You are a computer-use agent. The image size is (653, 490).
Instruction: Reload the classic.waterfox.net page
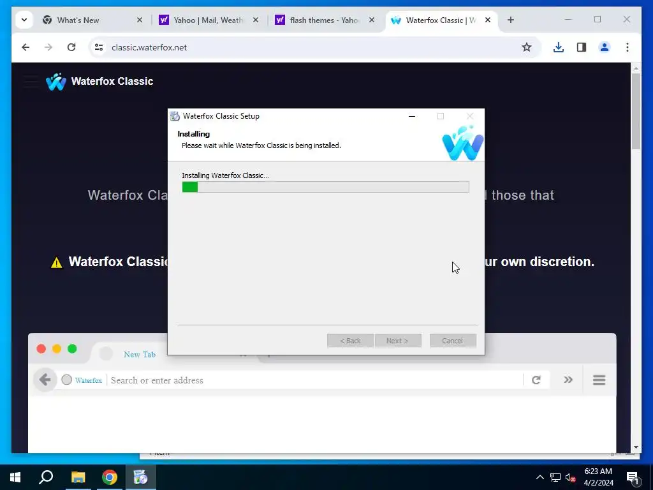pos(71,47)
